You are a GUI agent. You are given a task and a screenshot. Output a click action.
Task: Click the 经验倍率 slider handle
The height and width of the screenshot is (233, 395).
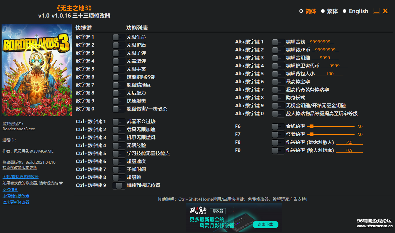tap(312, 134)
